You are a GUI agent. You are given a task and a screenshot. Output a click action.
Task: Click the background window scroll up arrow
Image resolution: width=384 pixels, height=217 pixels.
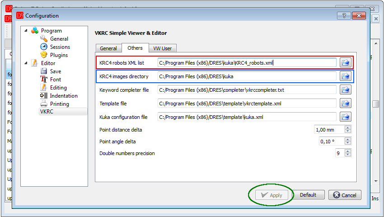click(376, 43)
